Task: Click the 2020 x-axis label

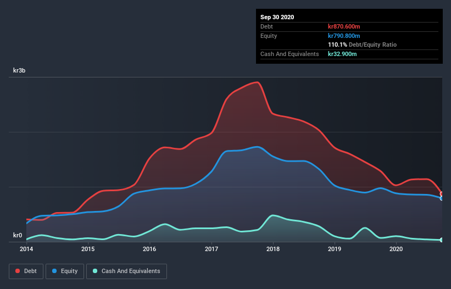Action: (x=396, y=249)
